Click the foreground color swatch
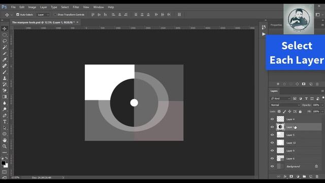 (x=3, y=163)
